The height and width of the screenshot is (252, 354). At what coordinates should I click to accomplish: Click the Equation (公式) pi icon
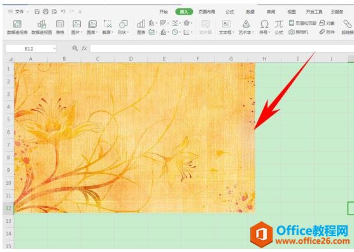coord(279,24)
